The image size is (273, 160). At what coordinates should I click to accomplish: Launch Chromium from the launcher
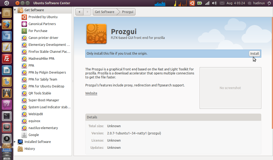(7, 36)
